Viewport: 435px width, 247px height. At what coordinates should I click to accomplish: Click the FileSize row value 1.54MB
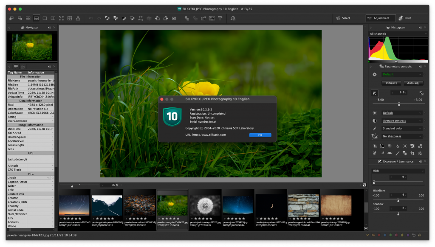pyautogui.click(x=41, y=84)
